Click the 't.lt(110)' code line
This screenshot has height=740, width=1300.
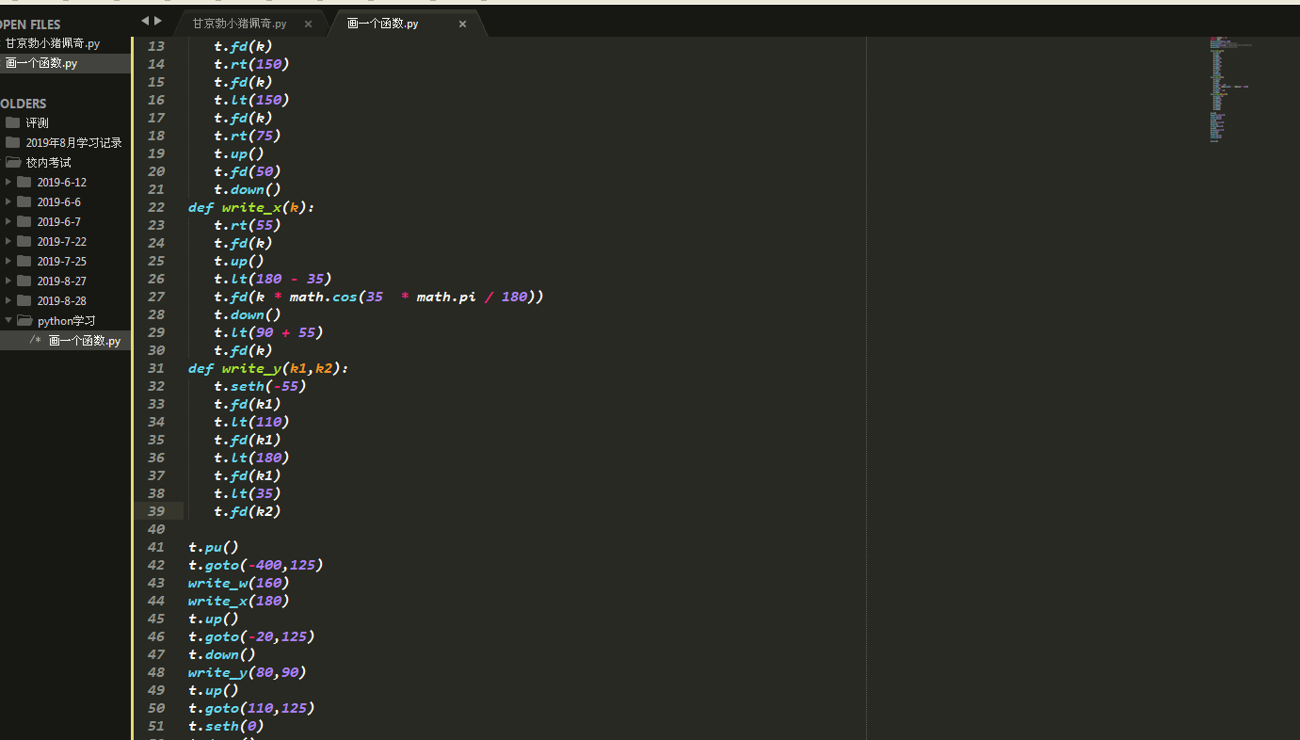click(251, 422)
